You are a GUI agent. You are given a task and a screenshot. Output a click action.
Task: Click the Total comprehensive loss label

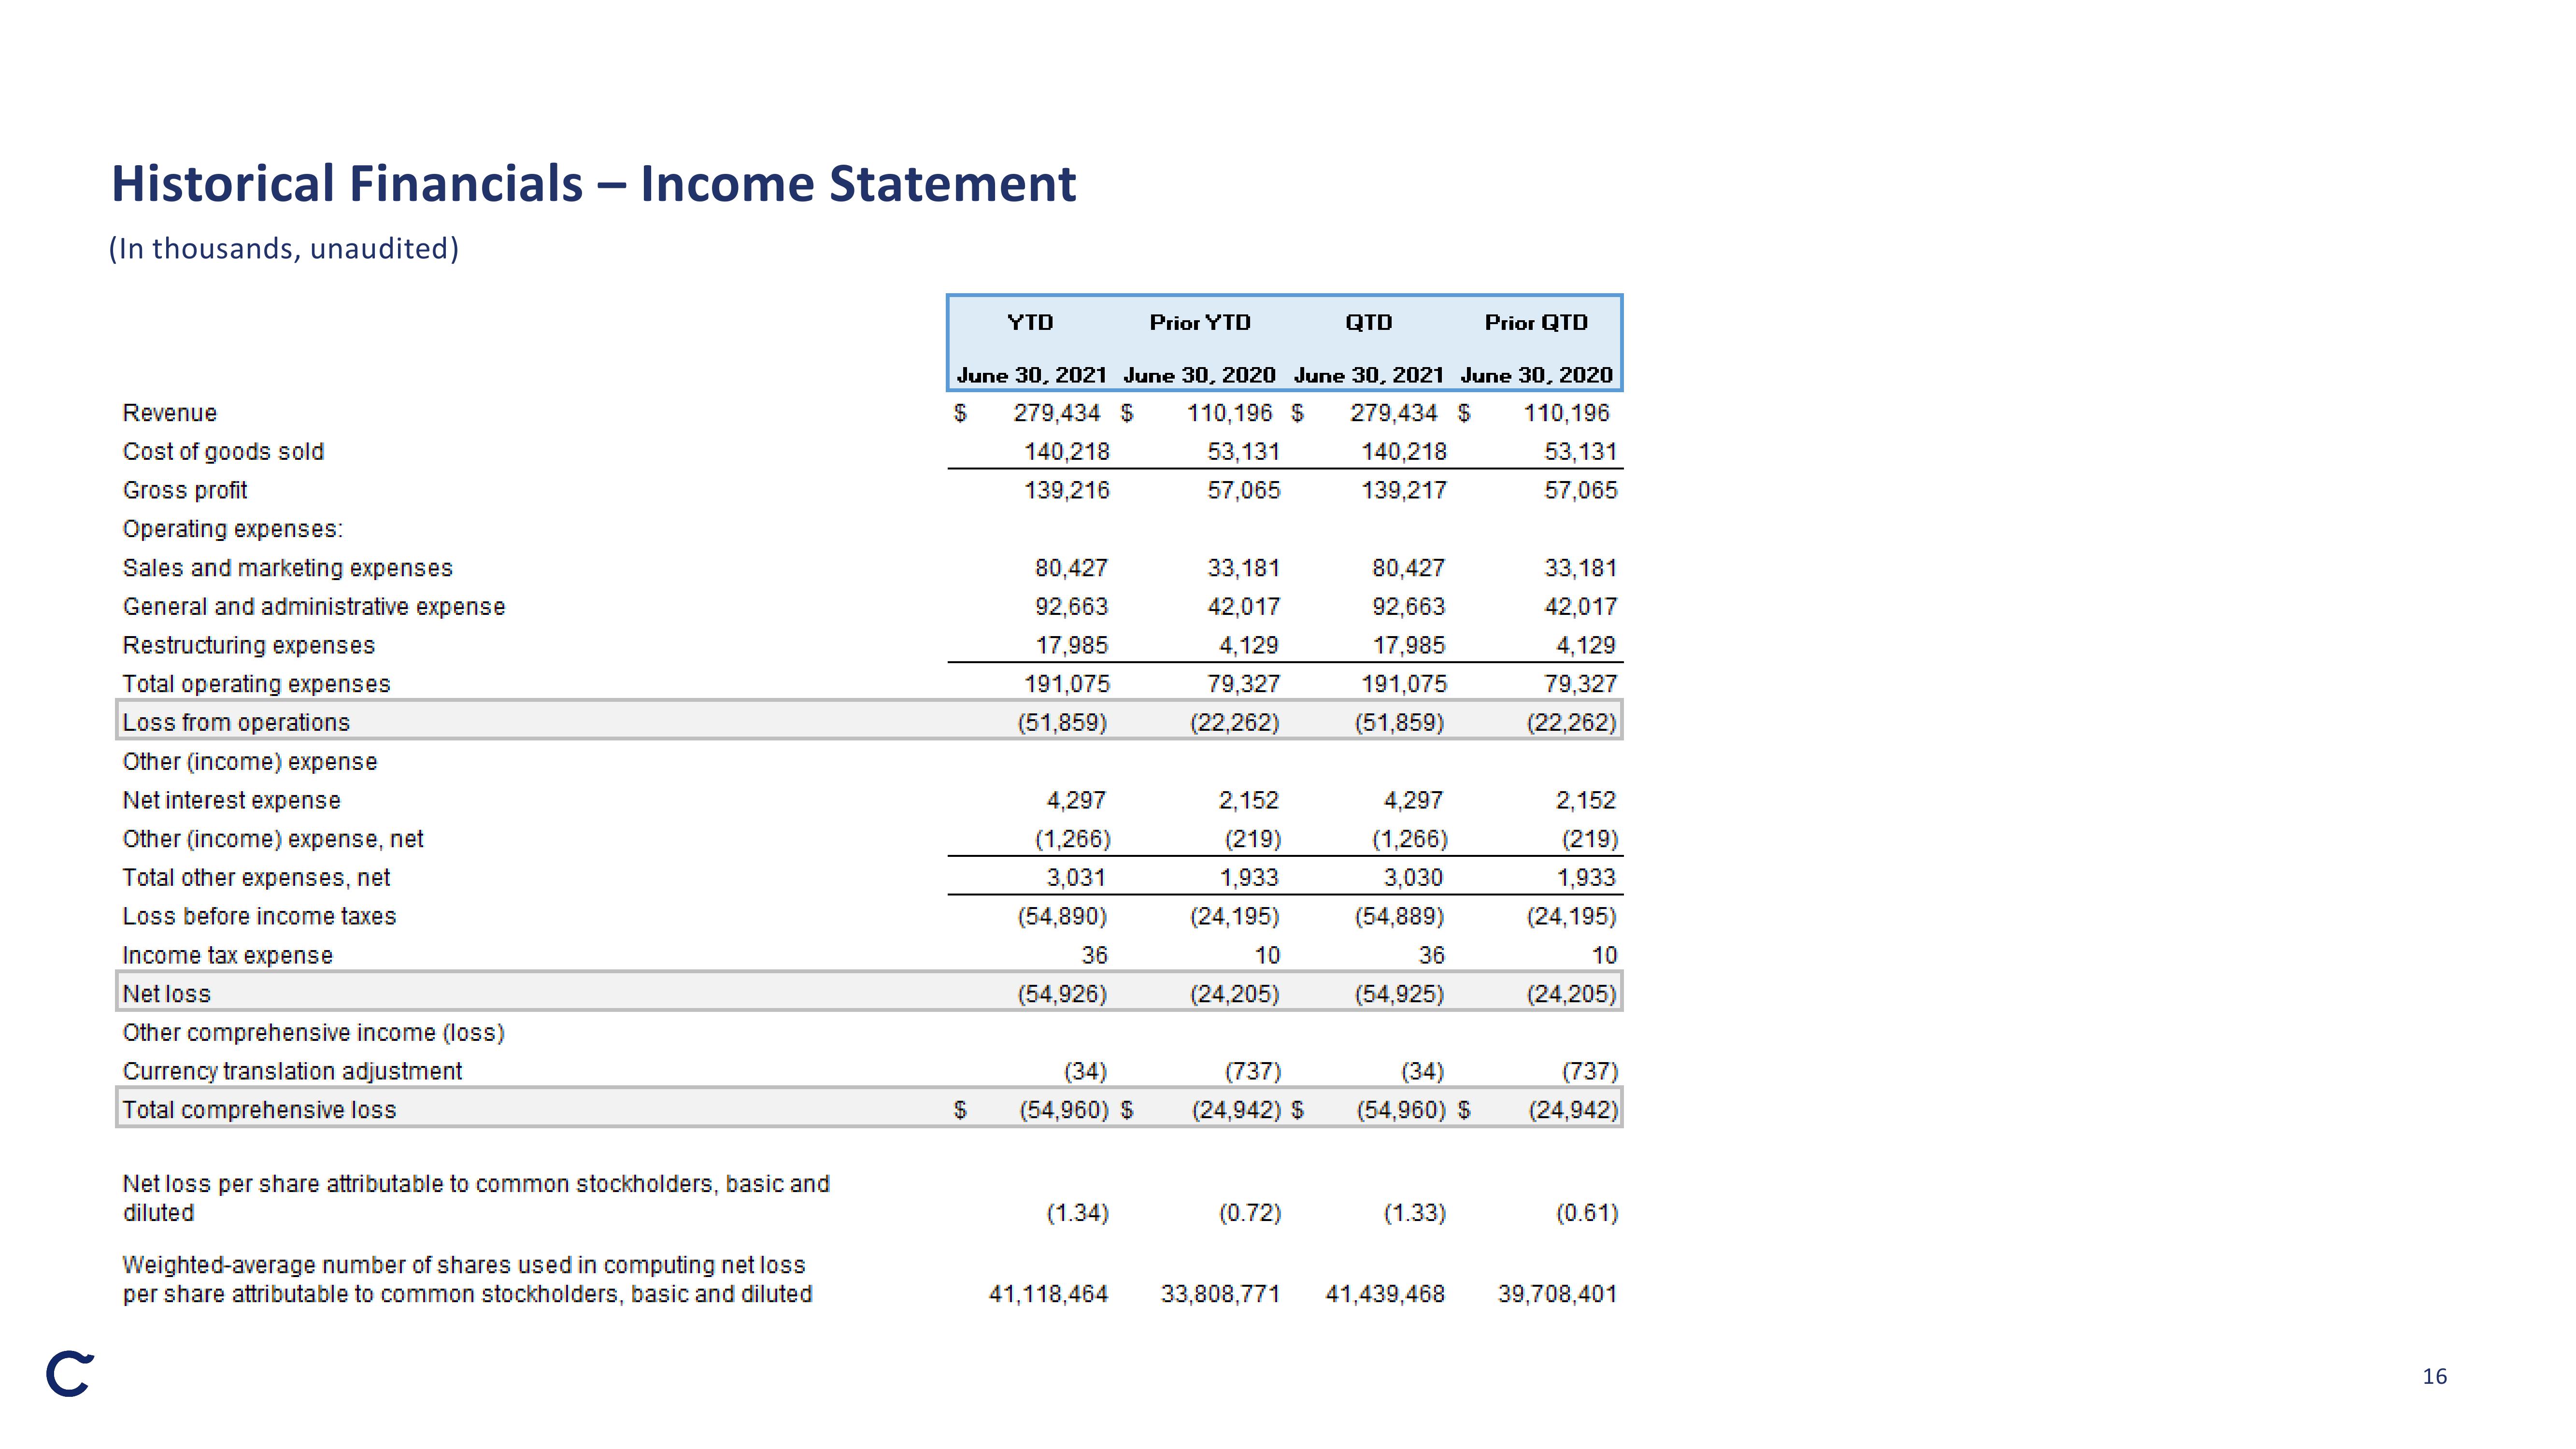259,1110
